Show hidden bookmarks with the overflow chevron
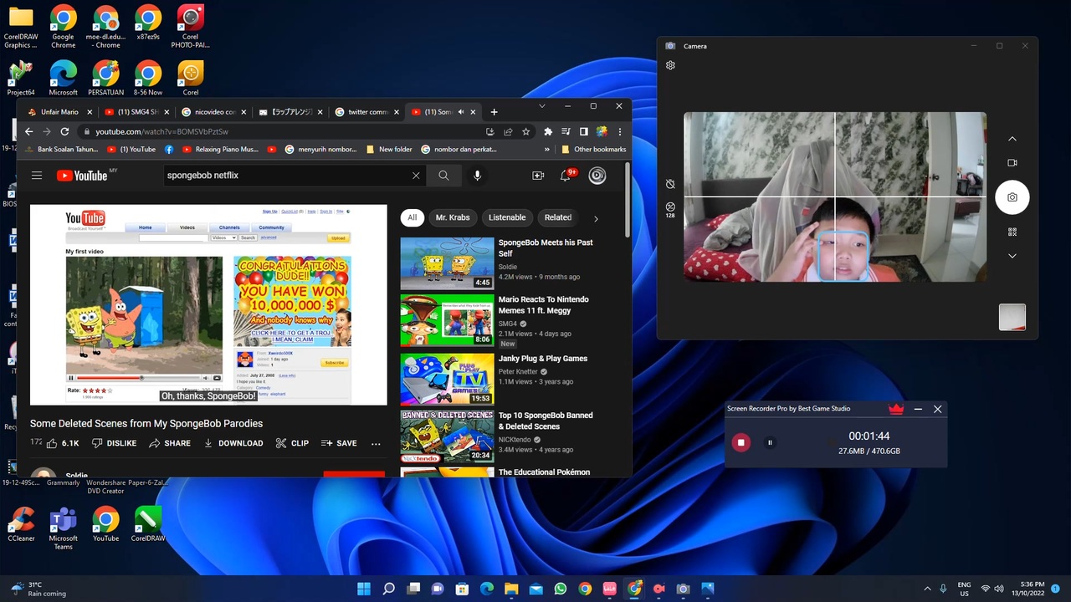Screen dimensions: 1071x602 [547, 150]
